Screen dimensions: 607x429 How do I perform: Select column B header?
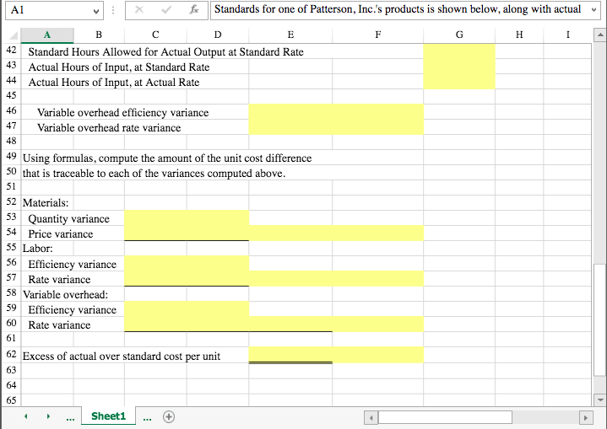pyautogui.click(x=99, y=35)
